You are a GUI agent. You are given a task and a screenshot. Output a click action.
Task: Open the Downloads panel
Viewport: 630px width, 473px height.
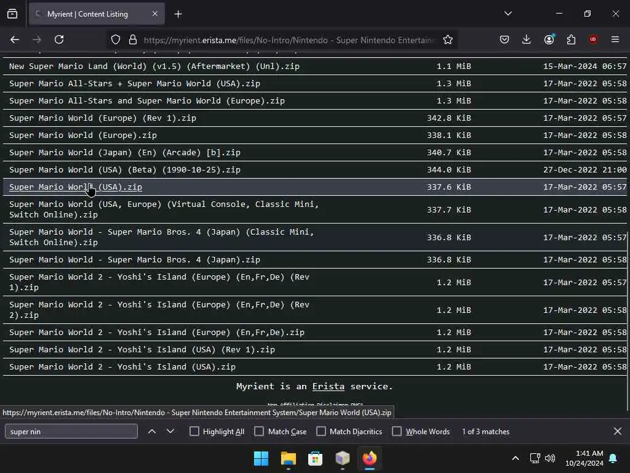click(x=527, y=39)
